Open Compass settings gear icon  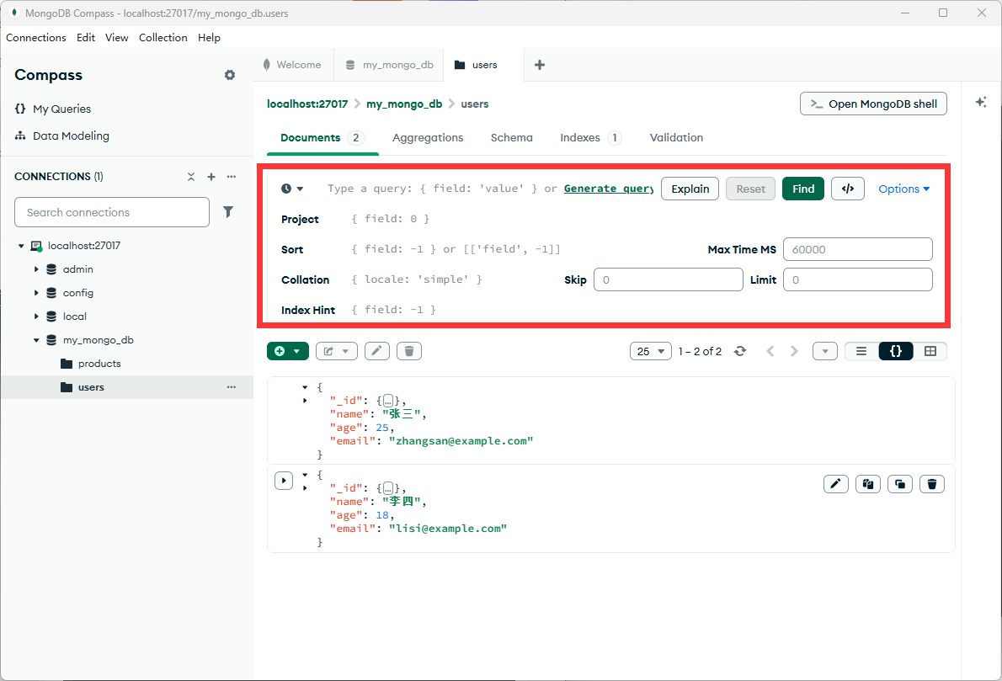click(x=230, y=75)
